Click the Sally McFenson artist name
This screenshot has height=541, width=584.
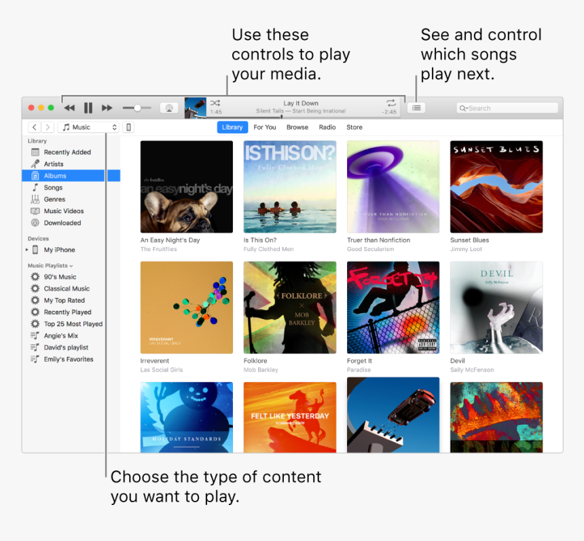pos(472,370)
